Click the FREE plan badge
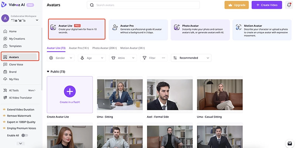The image size is (296, 148). pyautogui.click(x=30, y=5)
